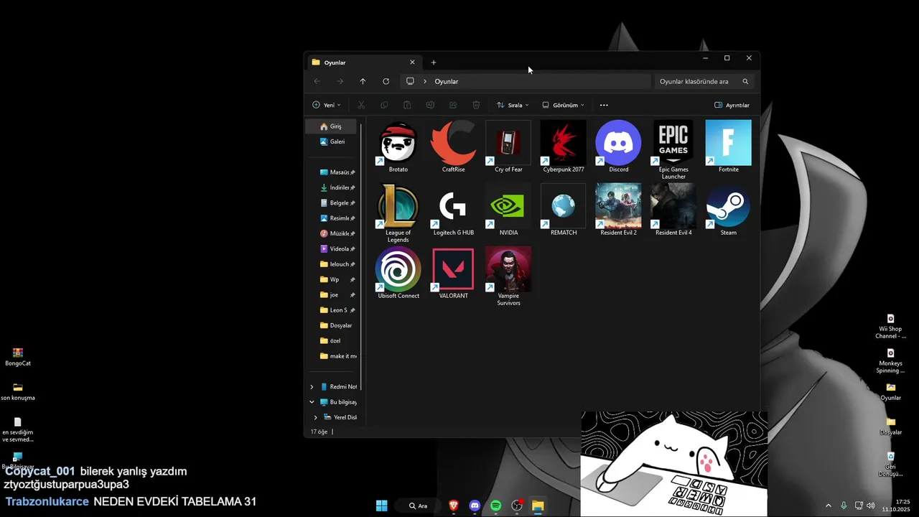Refresh the Oyunlar folder view

386,81
